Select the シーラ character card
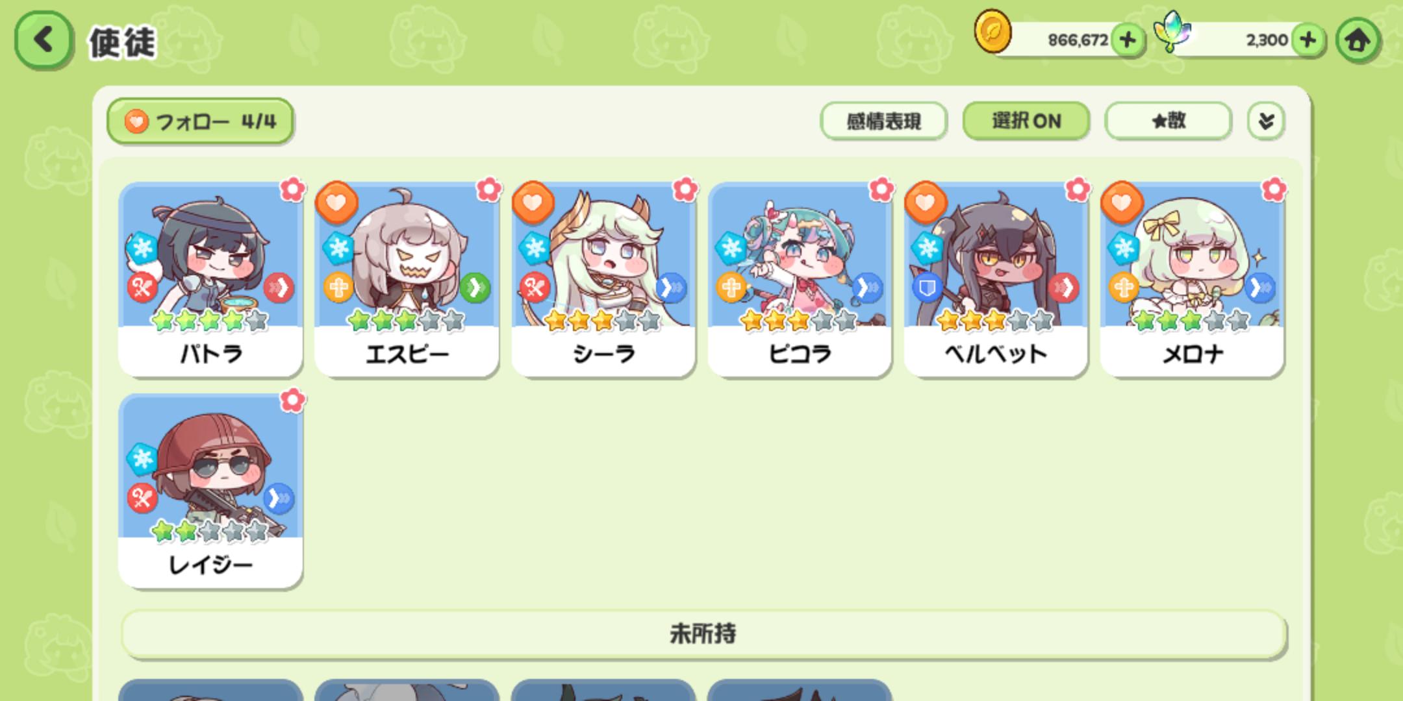The height and width of the screenshot is (701, 1403). pos(603,280)
